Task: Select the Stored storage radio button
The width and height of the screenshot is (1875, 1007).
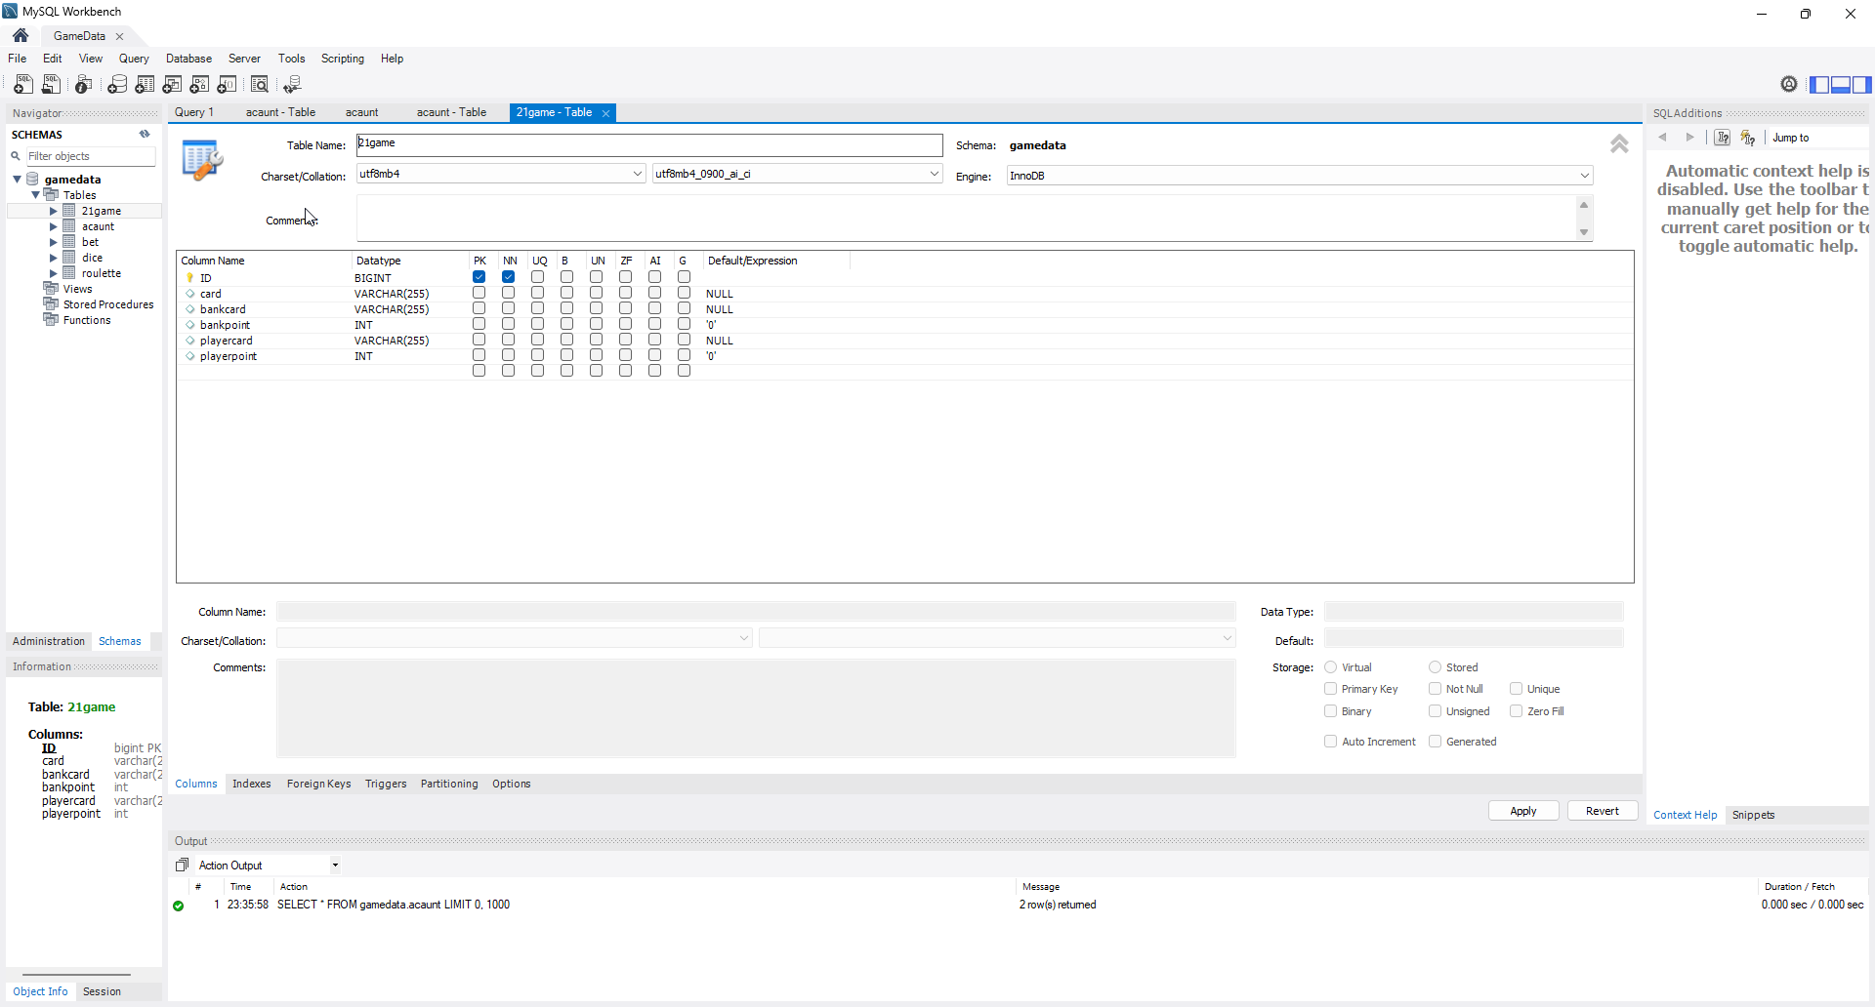Action: click(1435, 667)
